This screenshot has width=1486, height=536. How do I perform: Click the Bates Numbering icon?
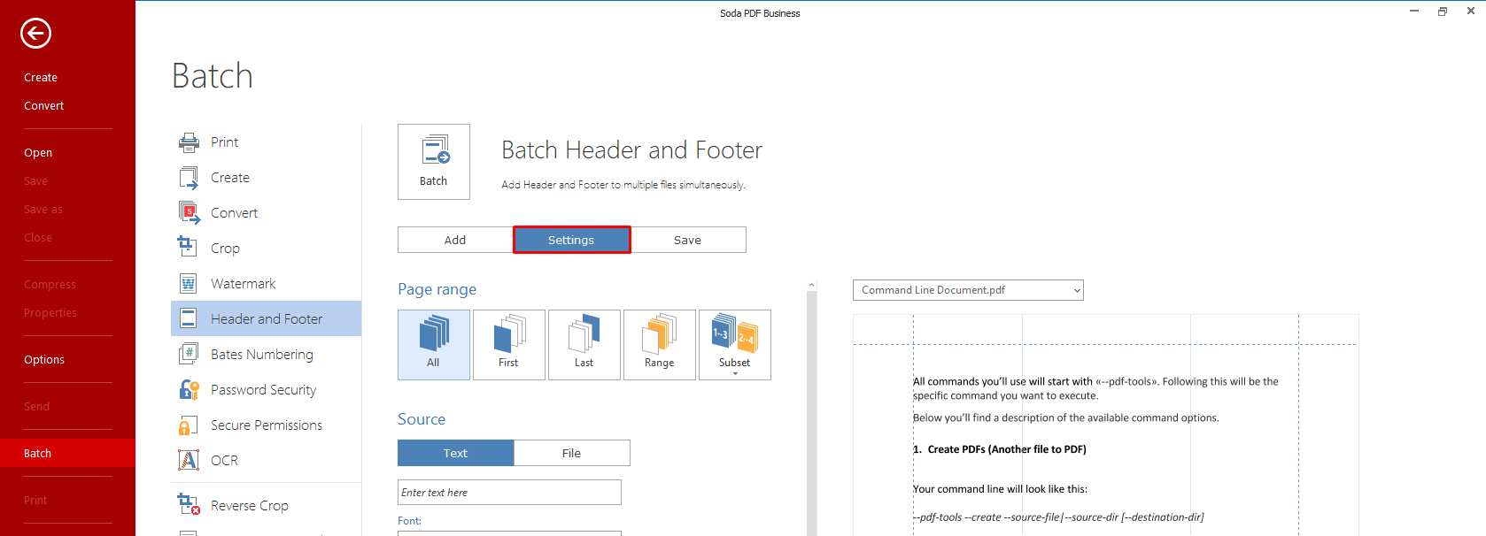click(x=189, y=354)
